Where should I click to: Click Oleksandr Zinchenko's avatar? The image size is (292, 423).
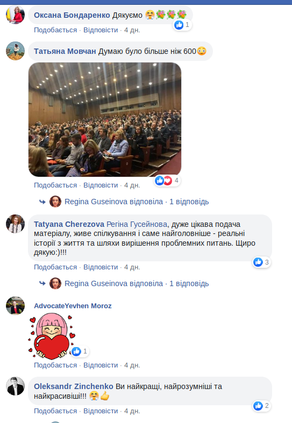click(16, 386)
